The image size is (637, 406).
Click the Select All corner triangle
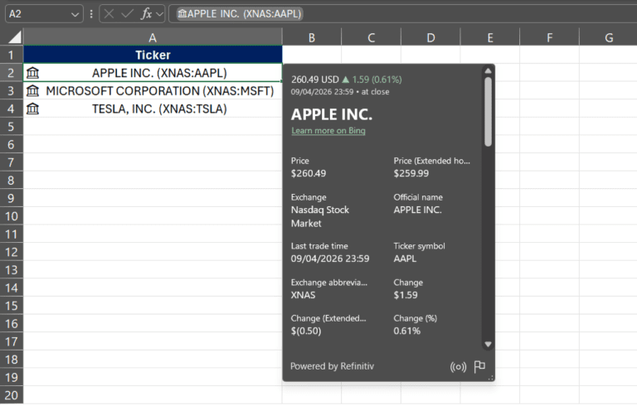click(15, 37)
